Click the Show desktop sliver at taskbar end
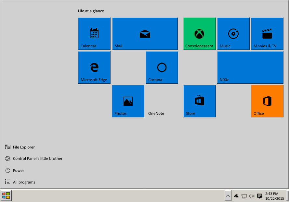Viewport: 289px width, 202px height. [x=287, y=196]
